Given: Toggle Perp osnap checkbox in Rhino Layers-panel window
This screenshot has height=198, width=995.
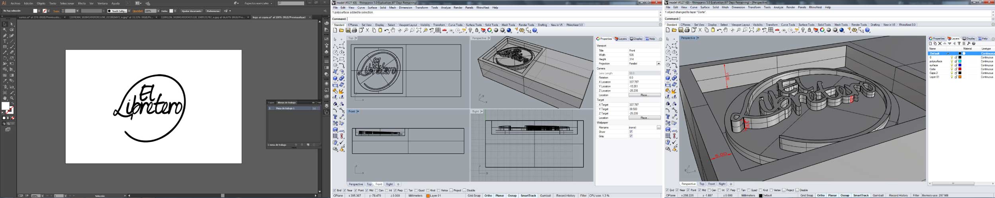Looking at the screenshot, I should coord(728,190).
